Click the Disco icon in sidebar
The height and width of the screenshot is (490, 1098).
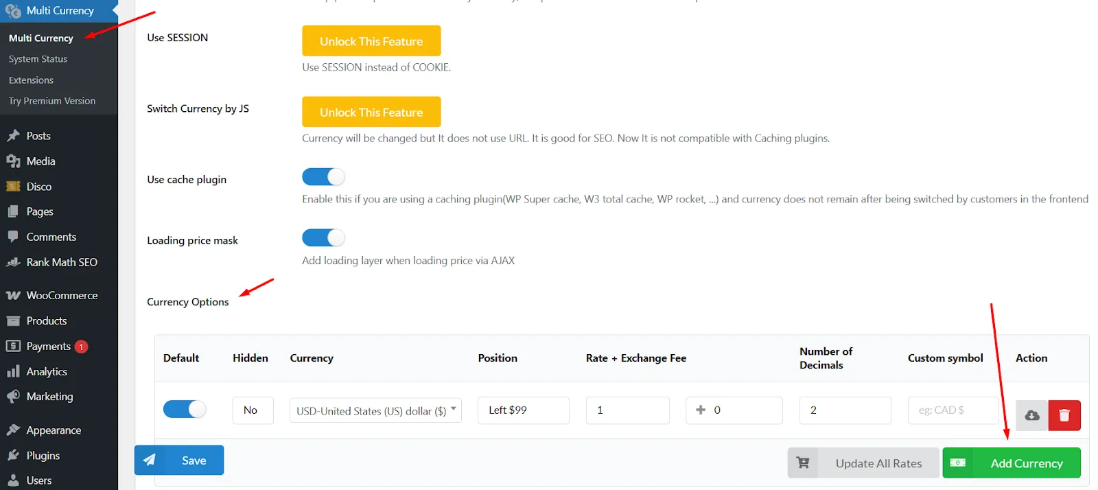[13, 187]
